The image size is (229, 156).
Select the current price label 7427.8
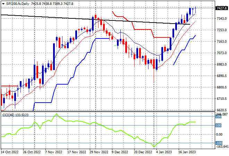tap(222, 8)
